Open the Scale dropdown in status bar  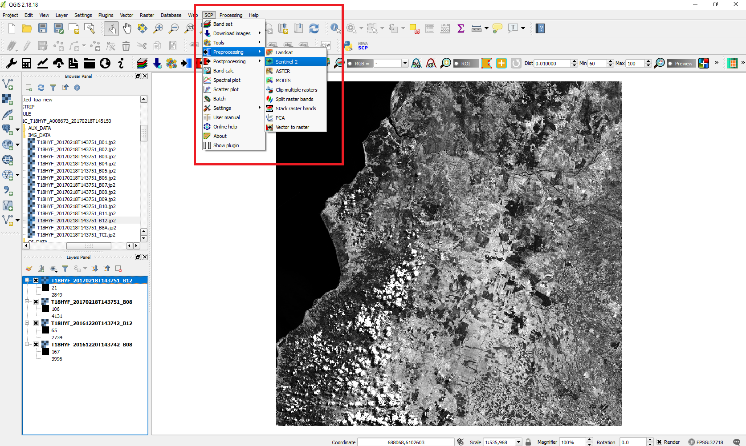pos(518,442)
